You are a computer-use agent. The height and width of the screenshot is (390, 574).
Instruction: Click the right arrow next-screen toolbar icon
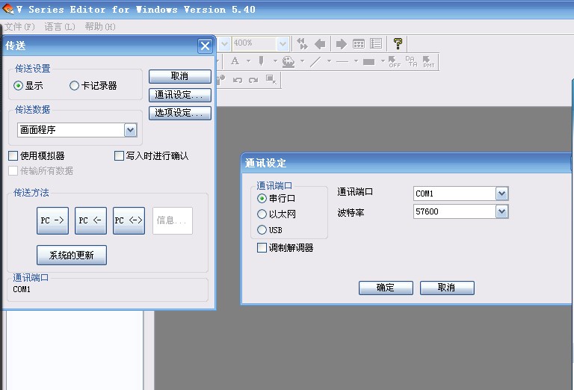pos(341,44)
